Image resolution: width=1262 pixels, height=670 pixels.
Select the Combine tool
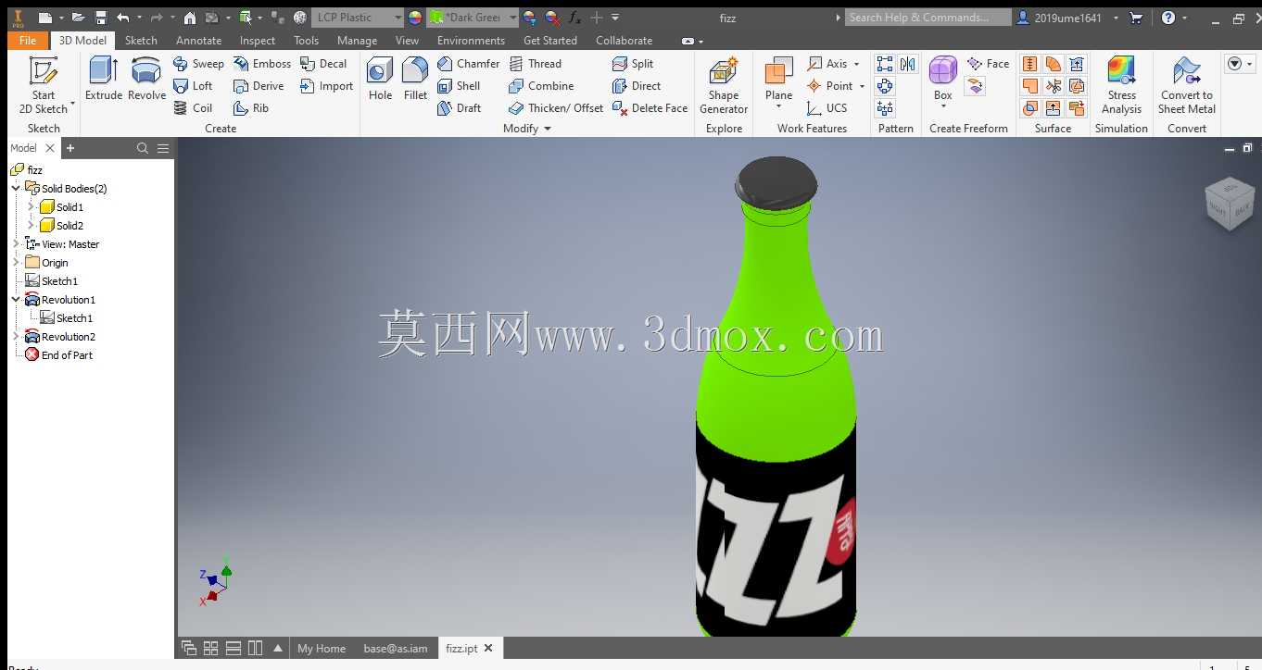click(x=541, y=86)
